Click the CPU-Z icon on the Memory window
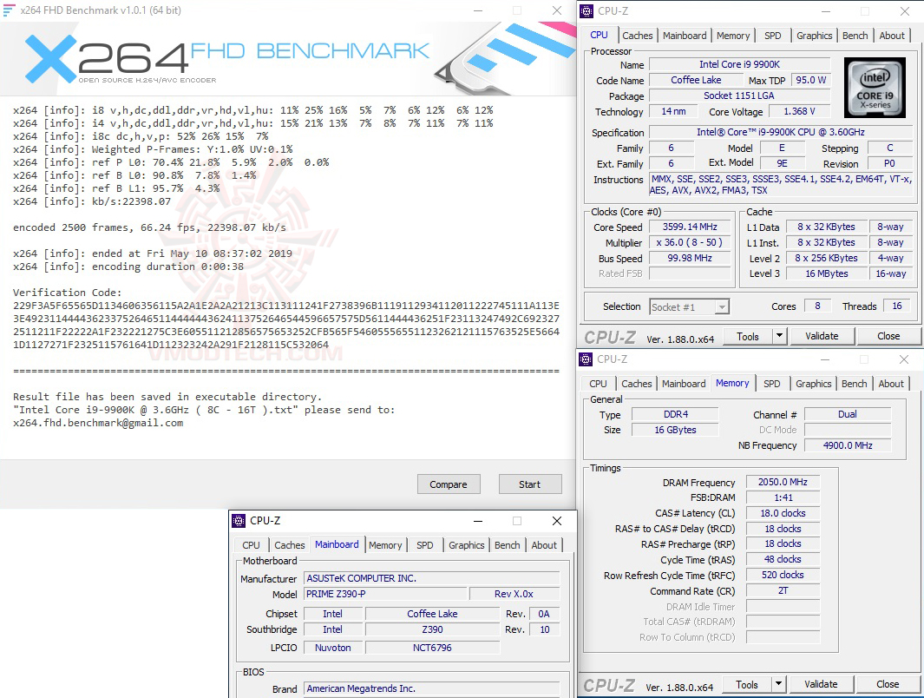Image resolution: width=924 pixels, height=698 pixels. pos(587,359)
